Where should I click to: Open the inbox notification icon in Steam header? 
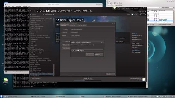[x=119, y=8]
